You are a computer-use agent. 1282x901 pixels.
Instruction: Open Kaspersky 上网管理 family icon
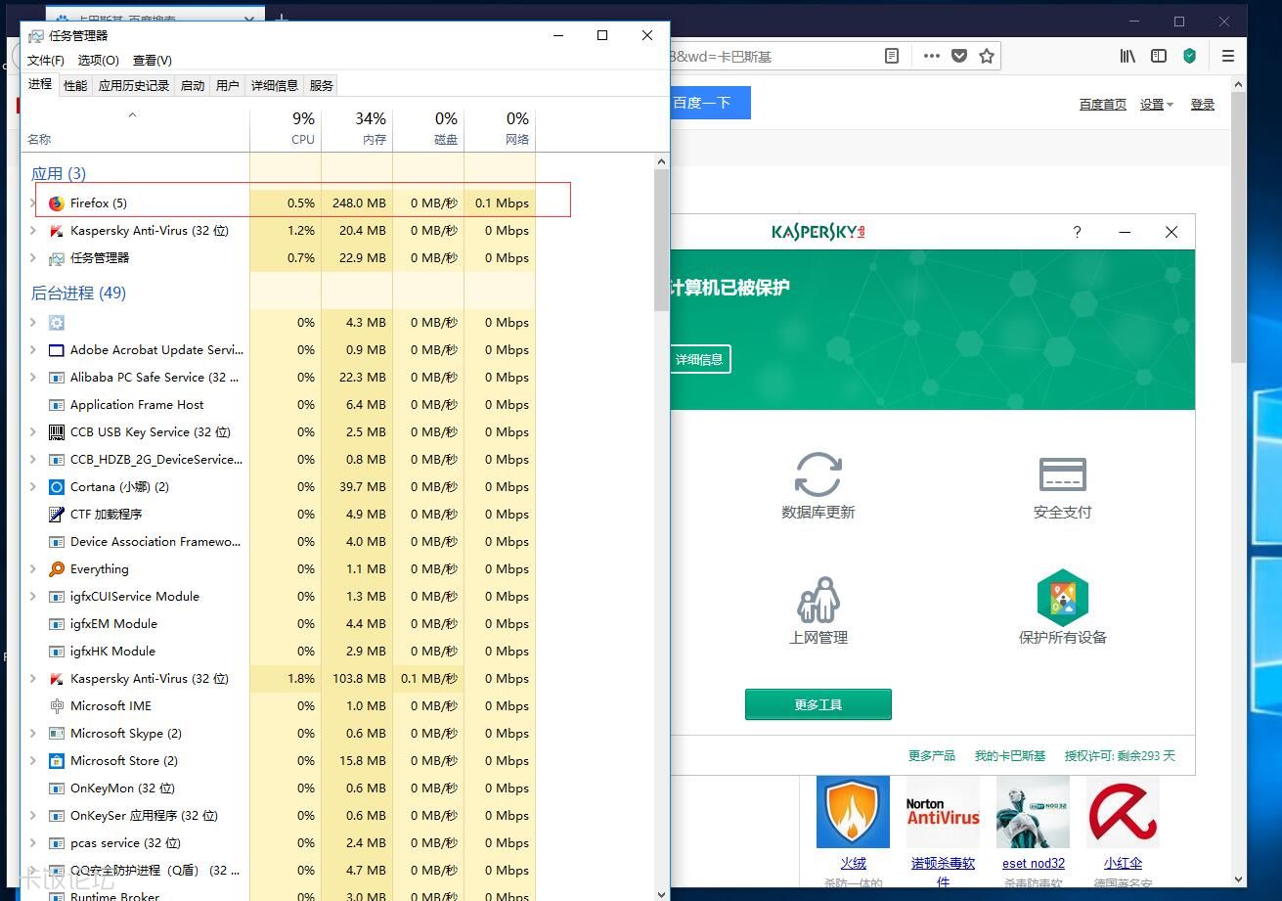pyautogui.click(x=818, y=600)
